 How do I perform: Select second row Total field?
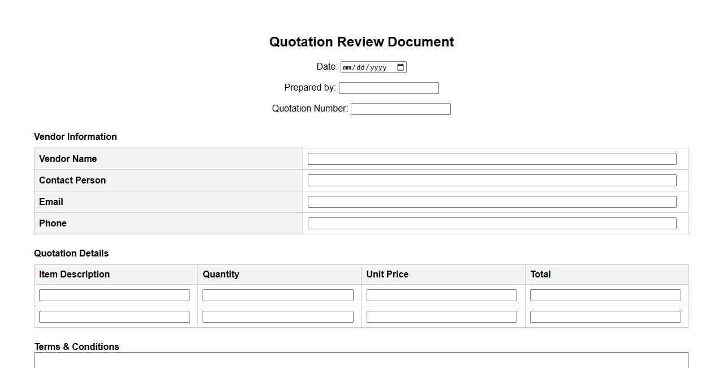click(605, 317)
